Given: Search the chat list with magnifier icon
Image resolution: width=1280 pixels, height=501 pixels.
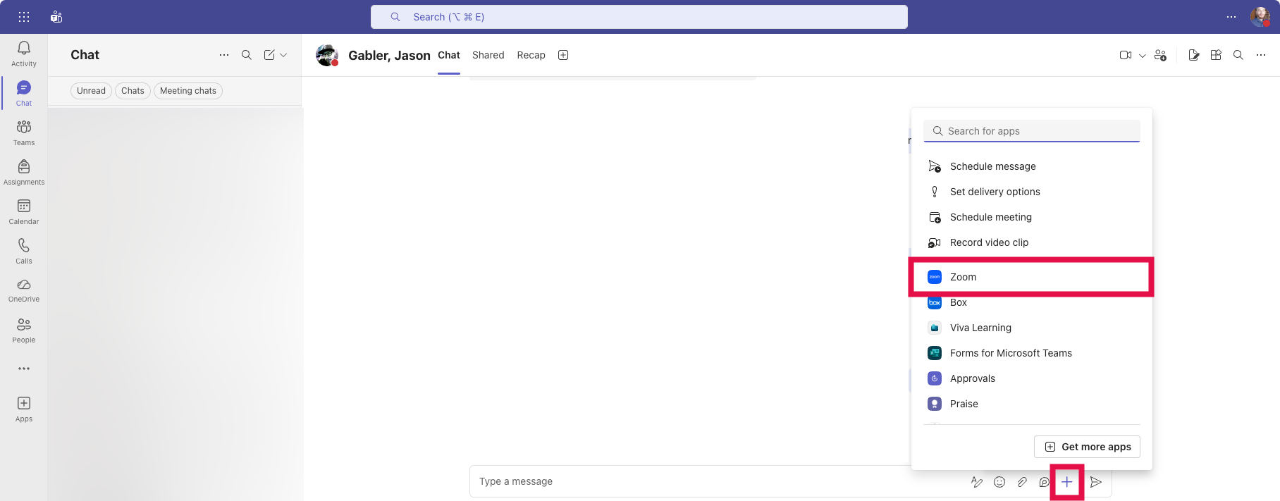Looking at the screenshot, I should [x=247, y=55].
